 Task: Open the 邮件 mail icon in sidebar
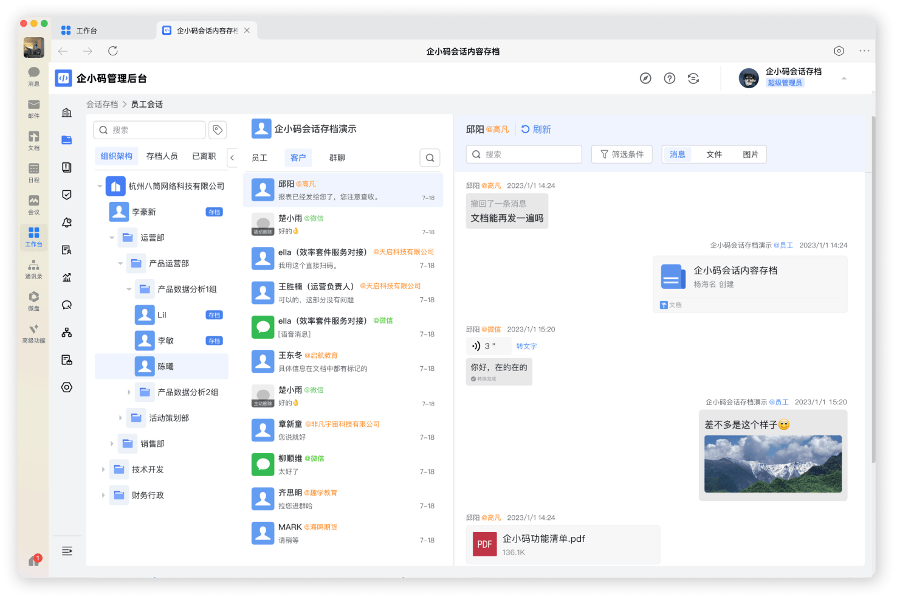click(34, 109)
